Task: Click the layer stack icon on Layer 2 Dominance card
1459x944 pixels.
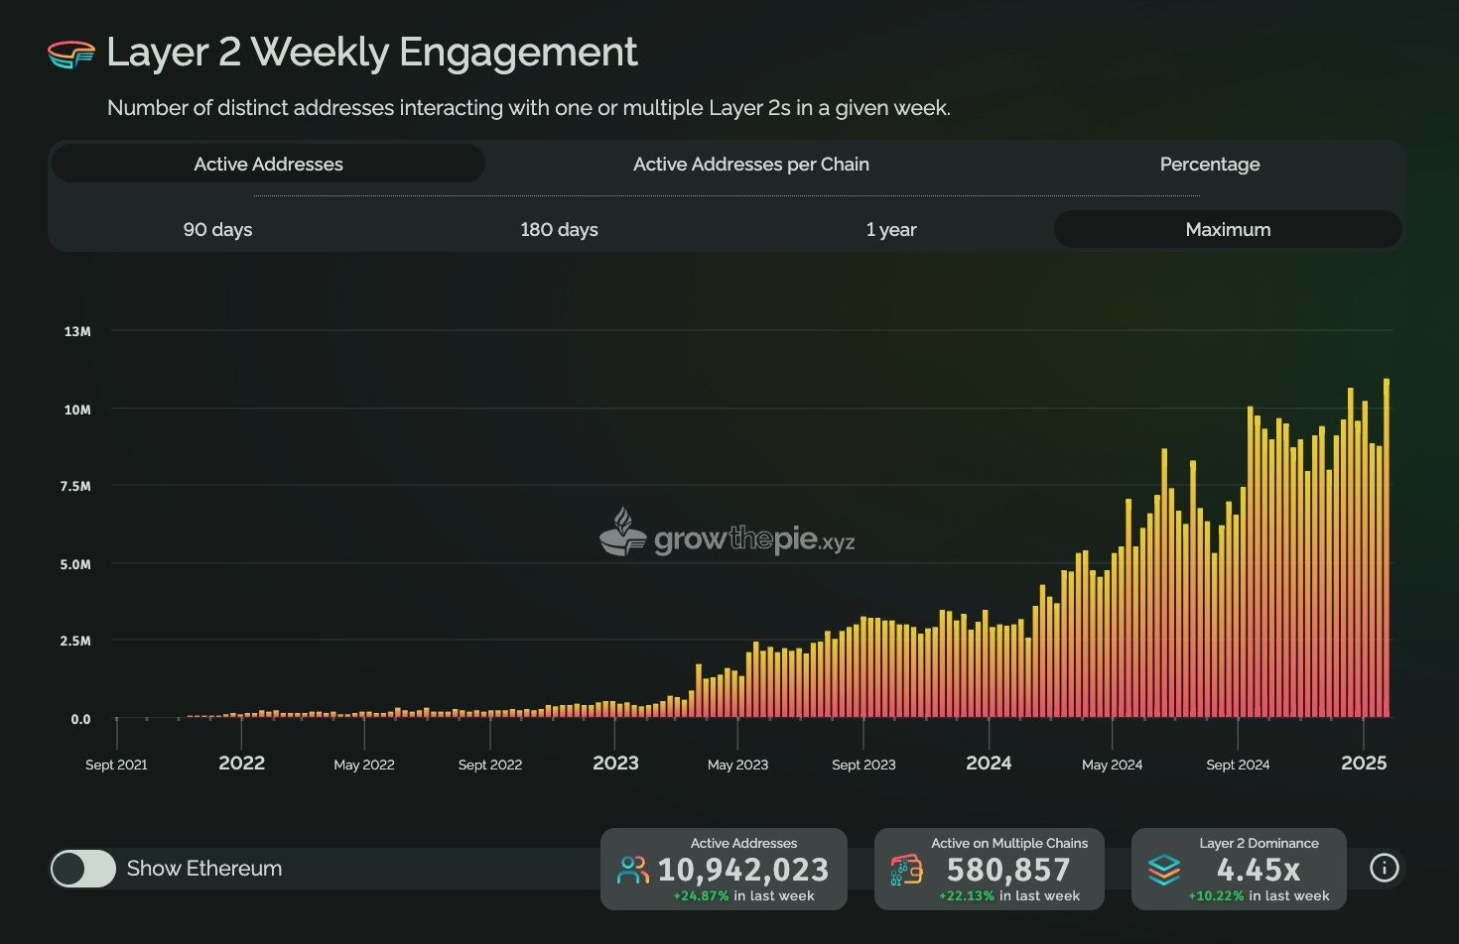Action: (x=1163, y=869)
